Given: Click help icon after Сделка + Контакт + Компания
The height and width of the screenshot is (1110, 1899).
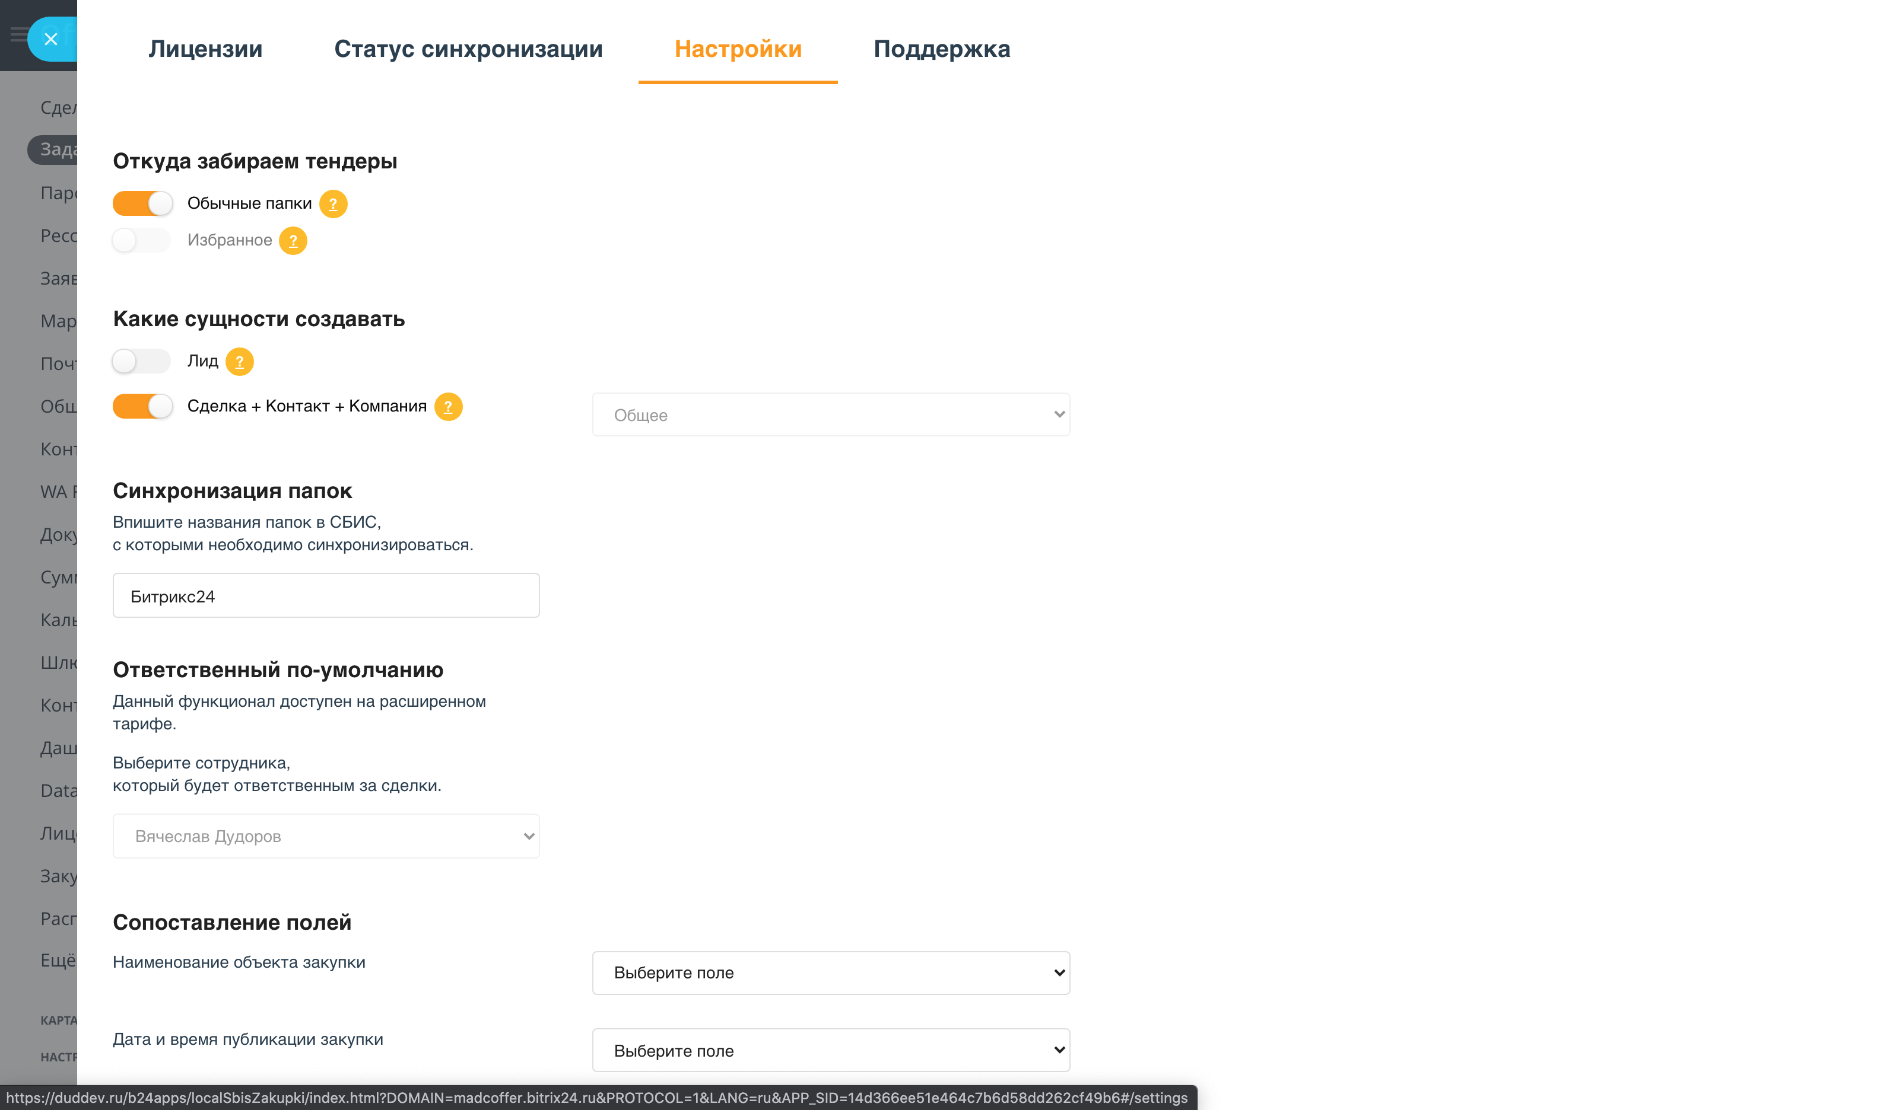Looking at the screenshot, I should [x=449, y=407].
